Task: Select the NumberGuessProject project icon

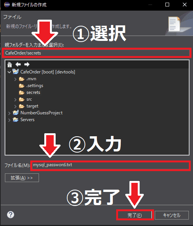Action: coord(16,112)
